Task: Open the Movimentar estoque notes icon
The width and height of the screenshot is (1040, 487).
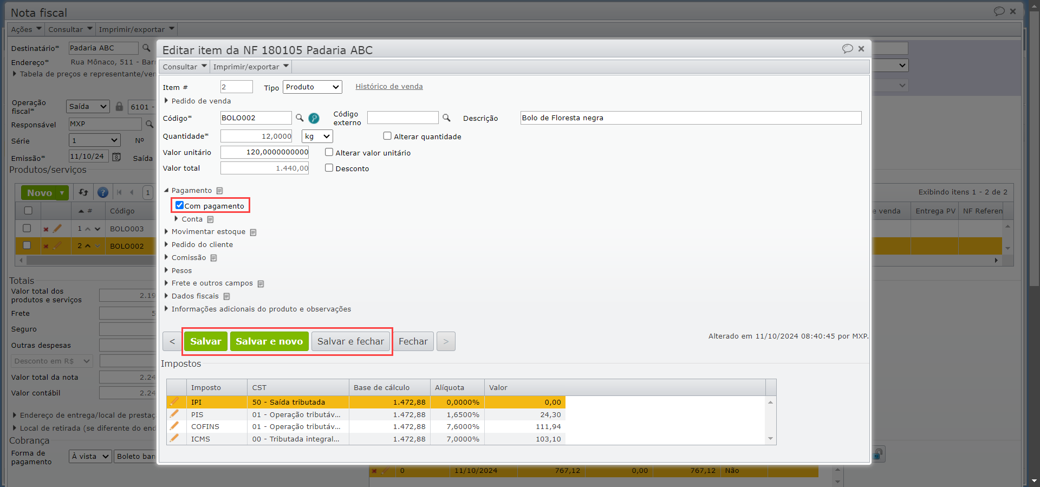Action: point(253,232)
